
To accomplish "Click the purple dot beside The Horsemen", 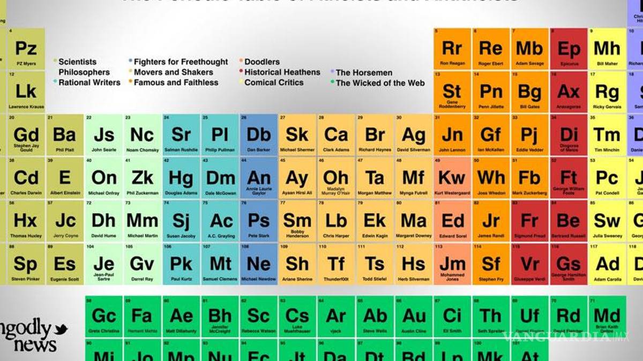I will 332,72.
